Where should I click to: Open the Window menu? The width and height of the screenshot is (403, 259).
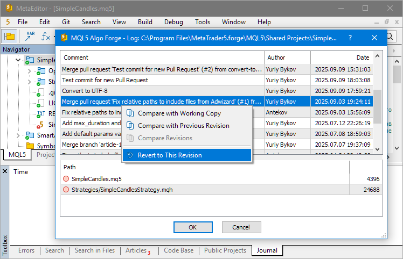234,22
